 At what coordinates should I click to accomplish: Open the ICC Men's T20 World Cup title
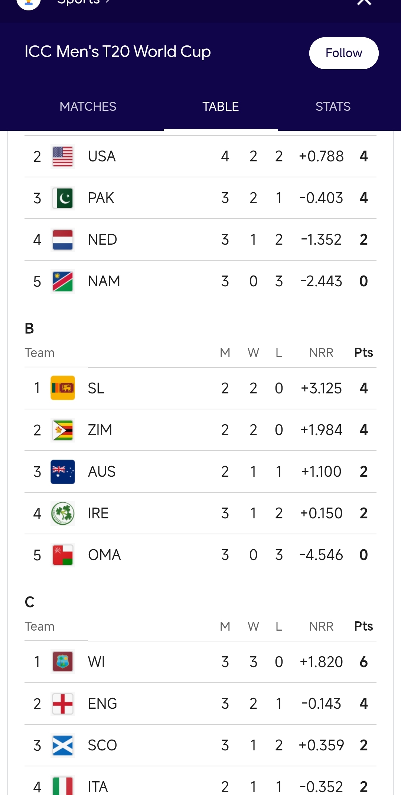(x=118, y=52)
